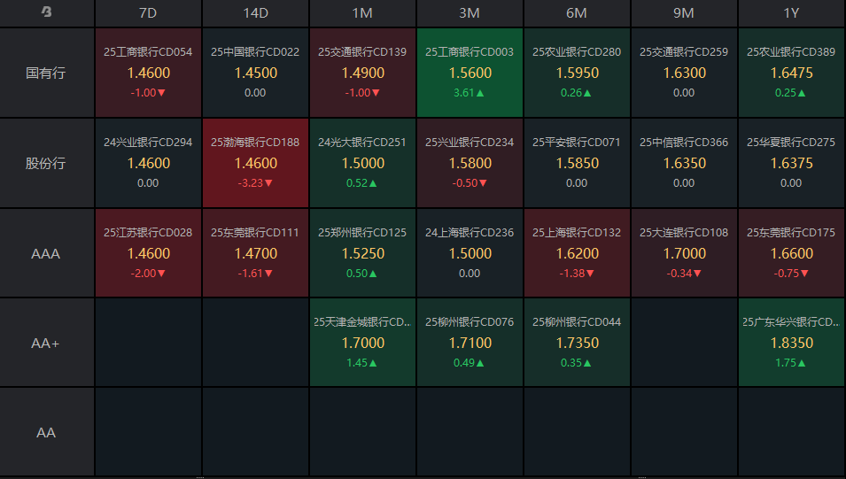
Task: Open the 25东莞银行CD175 cell
Action: pyautogui.click(x=791, y=253)
